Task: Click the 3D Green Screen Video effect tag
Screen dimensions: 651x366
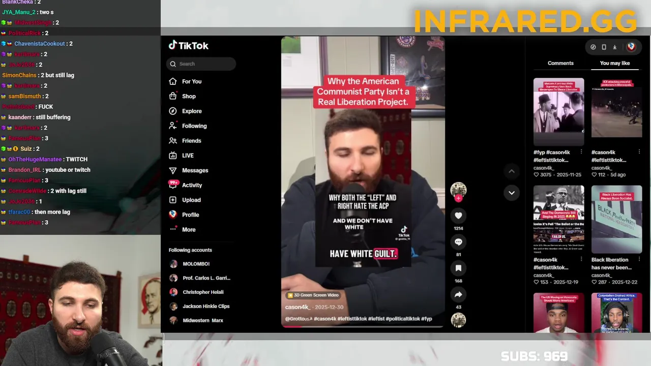Action: 313,295
